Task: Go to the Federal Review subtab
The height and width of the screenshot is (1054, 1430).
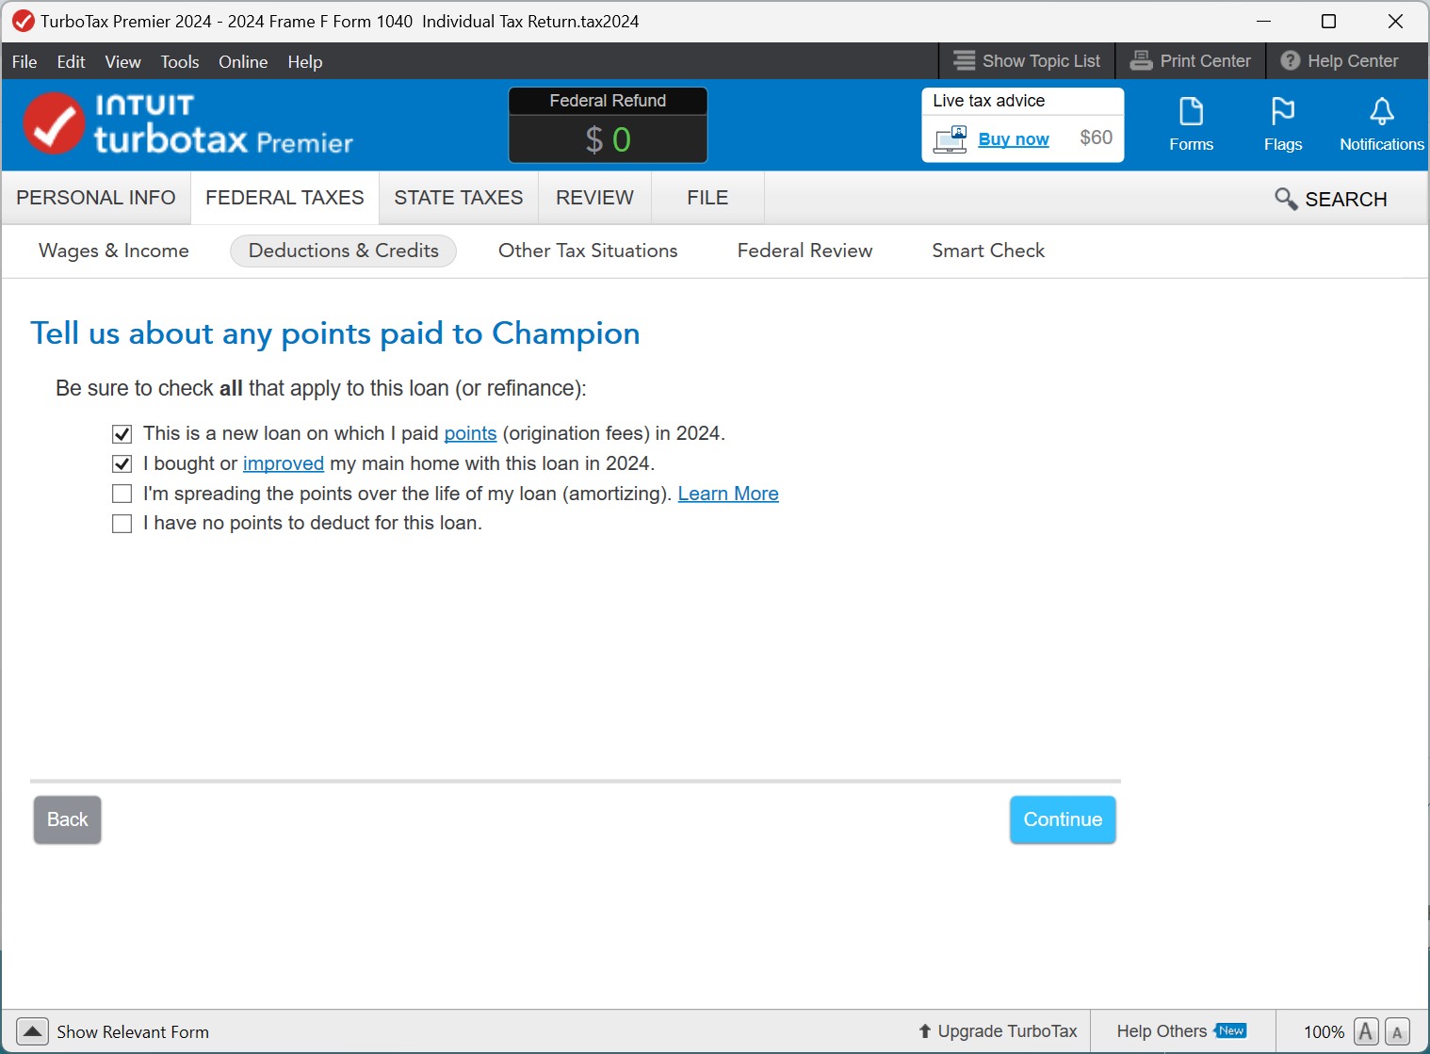Action: (x=804, y=251)
